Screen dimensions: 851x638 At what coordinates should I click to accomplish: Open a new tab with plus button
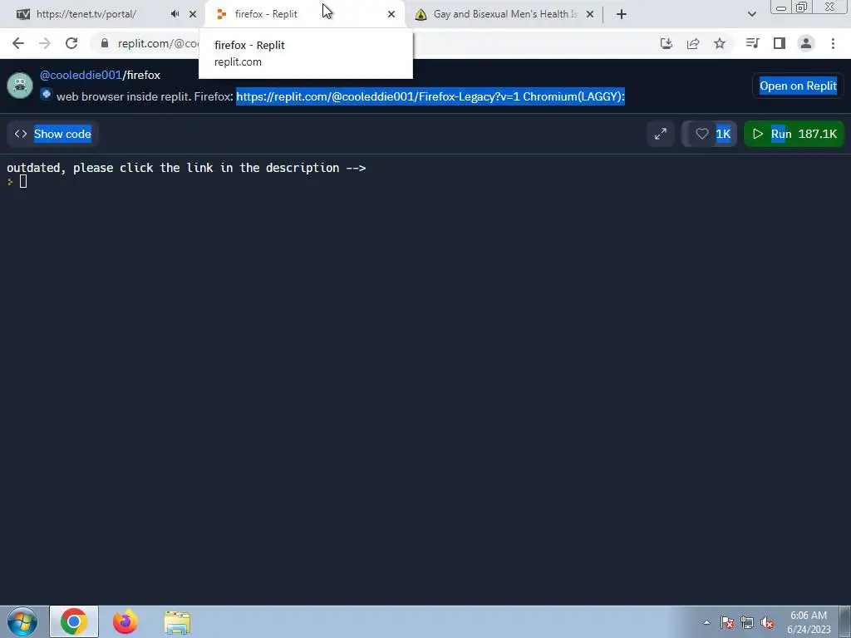pyautogui.click(x=622, y=14)
